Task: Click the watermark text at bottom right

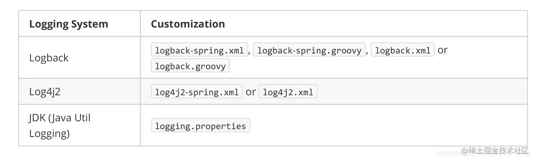Action: point(495,150)
